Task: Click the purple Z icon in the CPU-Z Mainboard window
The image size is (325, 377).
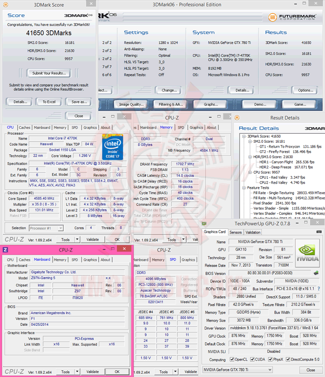Action: point(5,250)
